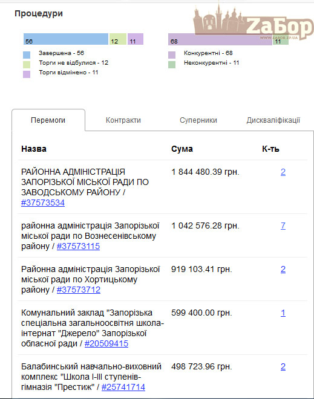This screenshot has height=399, width=314.
Task: Open organization link #37573115
Action: pyautogui.click(x=78, y=246)
